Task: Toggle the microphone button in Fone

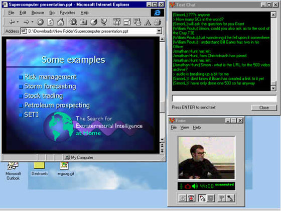Action: [231, 198]
